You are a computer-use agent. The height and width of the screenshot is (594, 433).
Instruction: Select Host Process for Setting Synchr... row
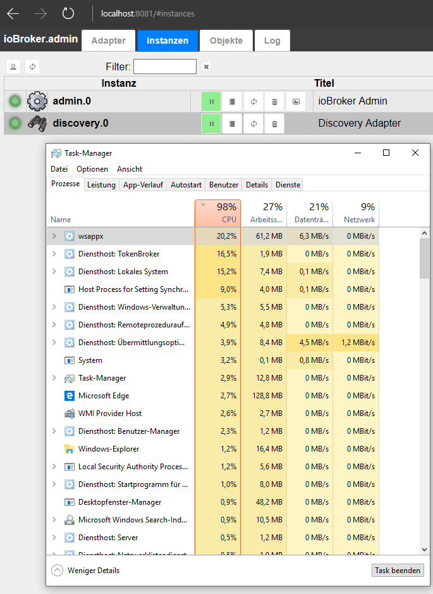click(213, 289)
